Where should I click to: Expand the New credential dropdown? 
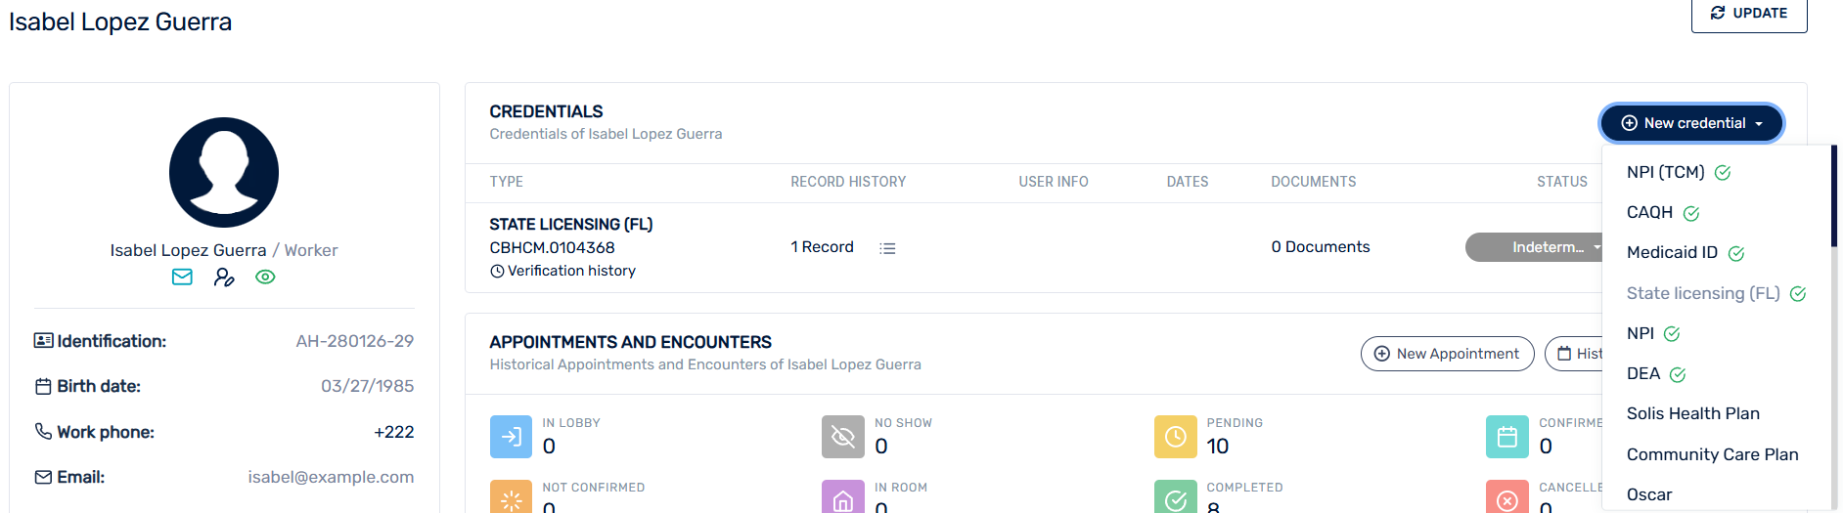click(1691, 123)
